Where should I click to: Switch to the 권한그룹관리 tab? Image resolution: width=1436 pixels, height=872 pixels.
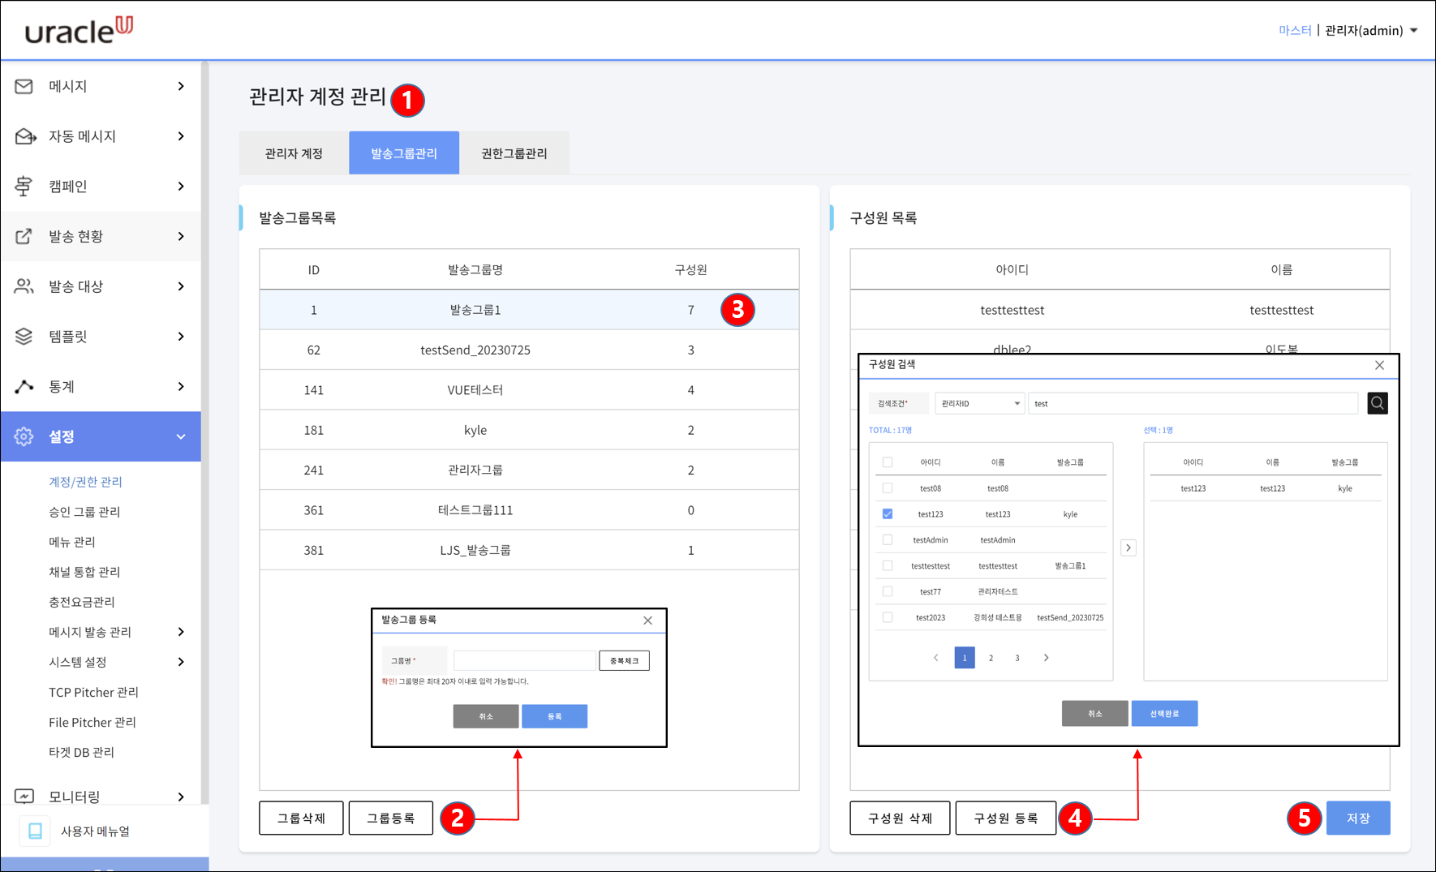tap(514, 152)
